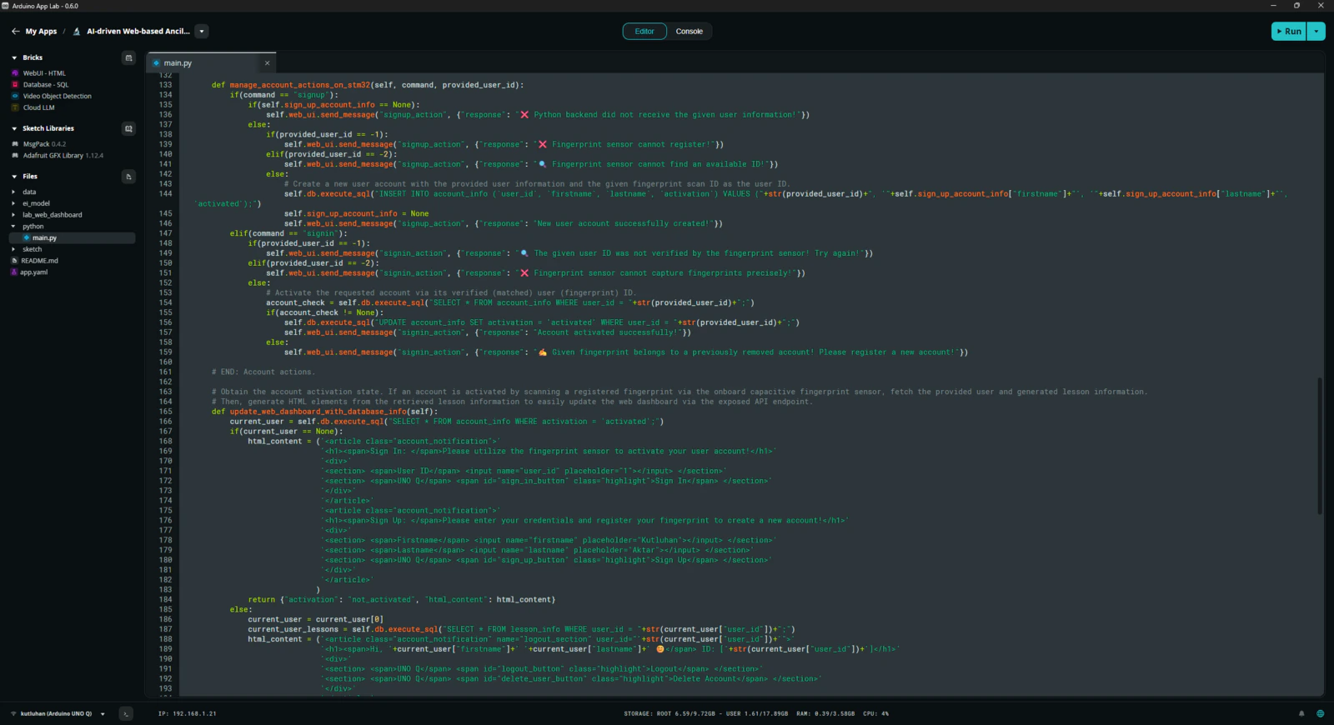
Task: Select the WebUI - HTML brick
Action: tap(44, 73)
